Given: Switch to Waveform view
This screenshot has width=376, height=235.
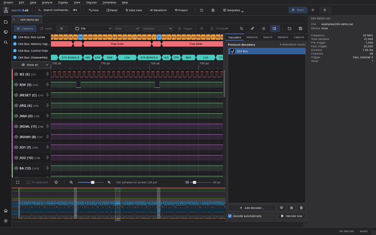Looking at the screenshot, I should click(x=158, y=10).
